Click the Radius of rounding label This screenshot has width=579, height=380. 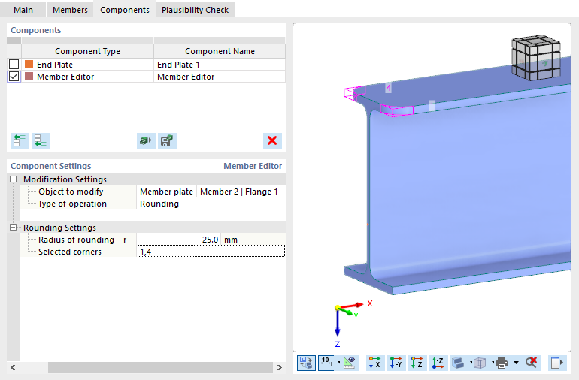click(x=76, y=240)
